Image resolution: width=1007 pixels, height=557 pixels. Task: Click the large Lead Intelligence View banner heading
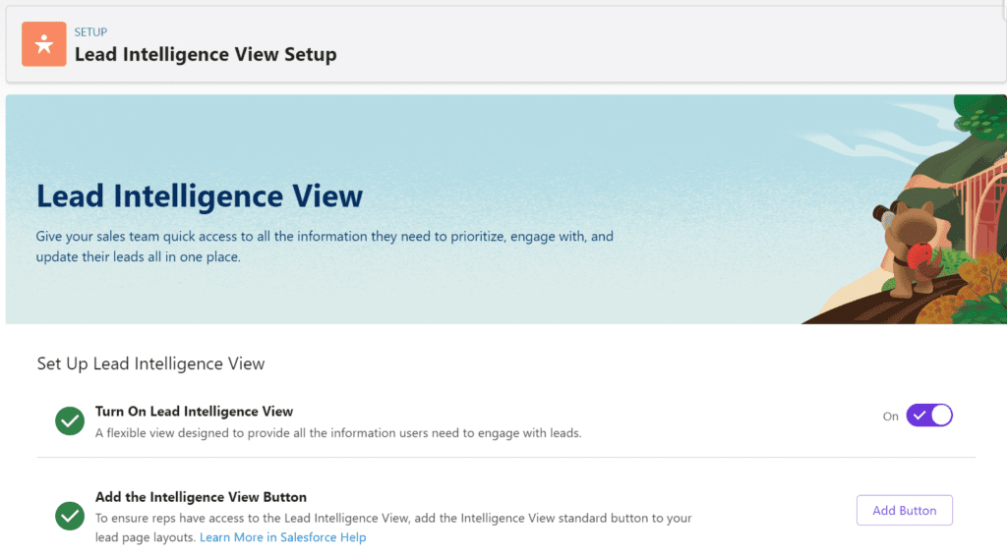[200, 195]
